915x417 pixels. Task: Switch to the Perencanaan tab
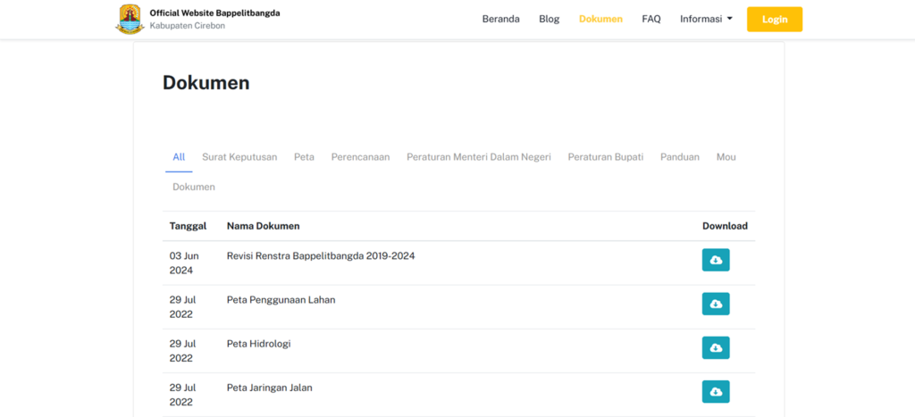tap(360, 157)
